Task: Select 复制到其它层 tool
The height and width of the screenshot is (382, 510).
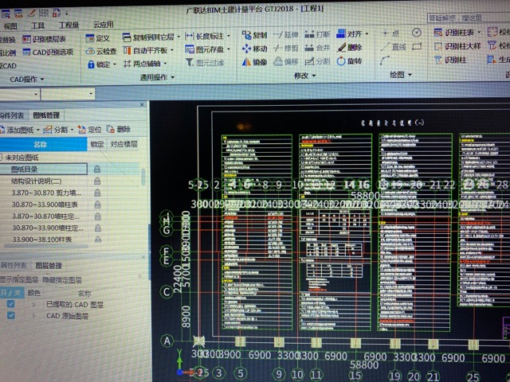Action: [151, 37]
